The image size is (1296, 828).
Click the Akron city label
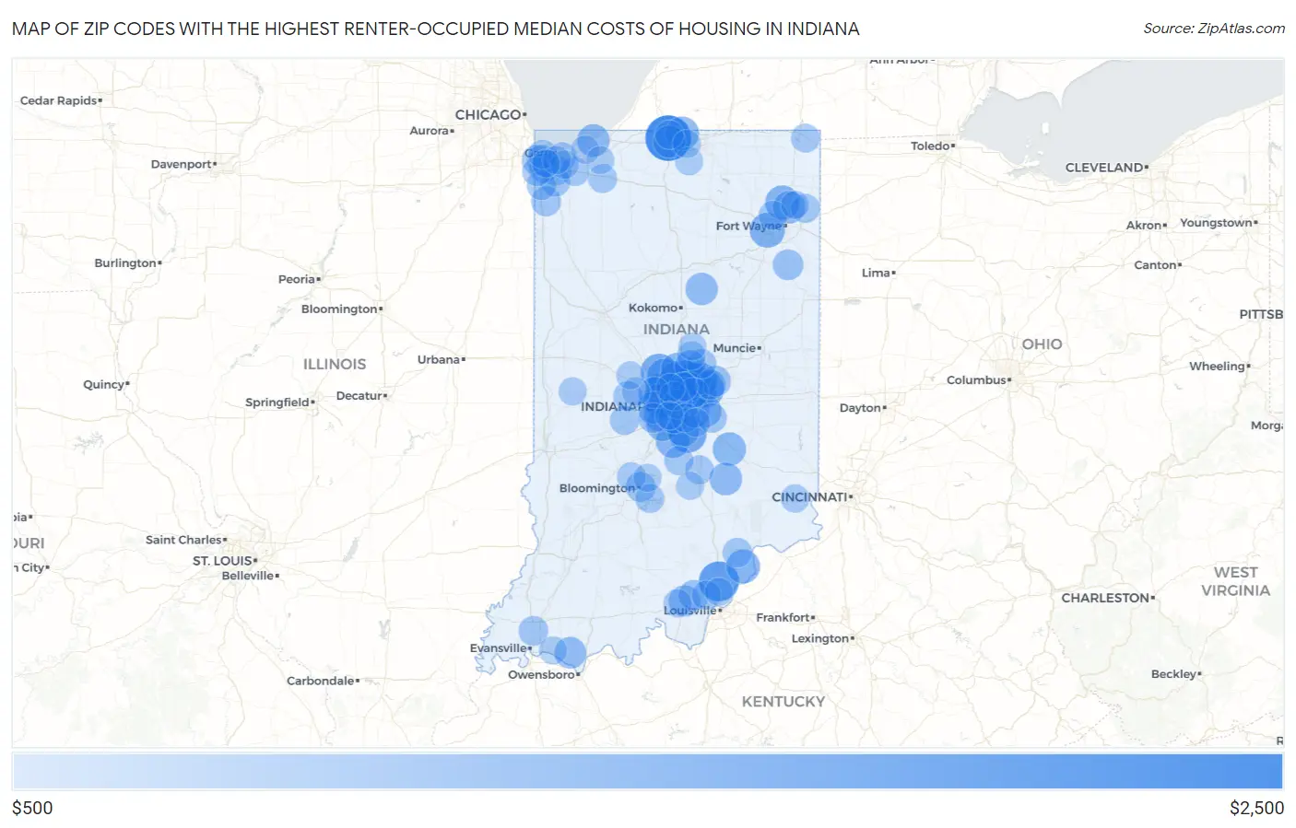1144,226
